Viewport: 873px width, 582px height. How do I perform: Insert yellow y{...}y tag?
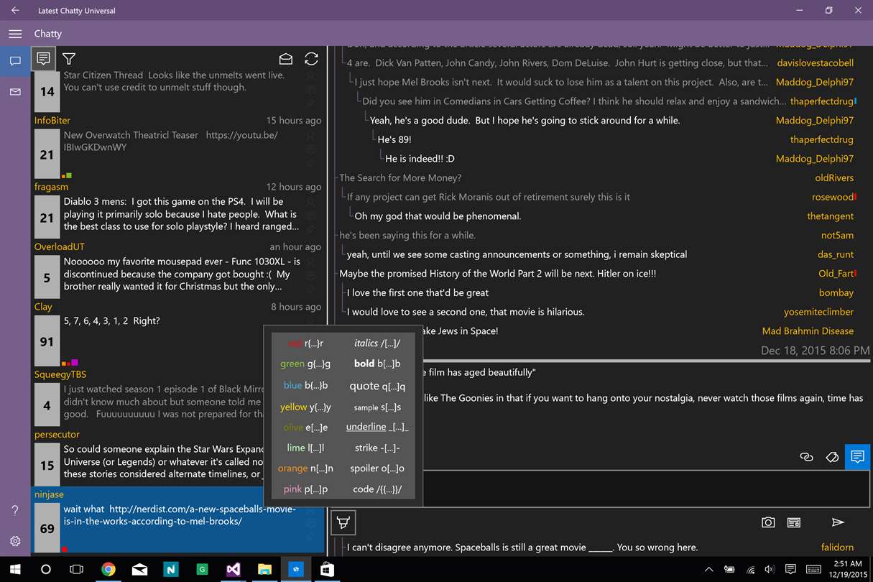(306, 407)
